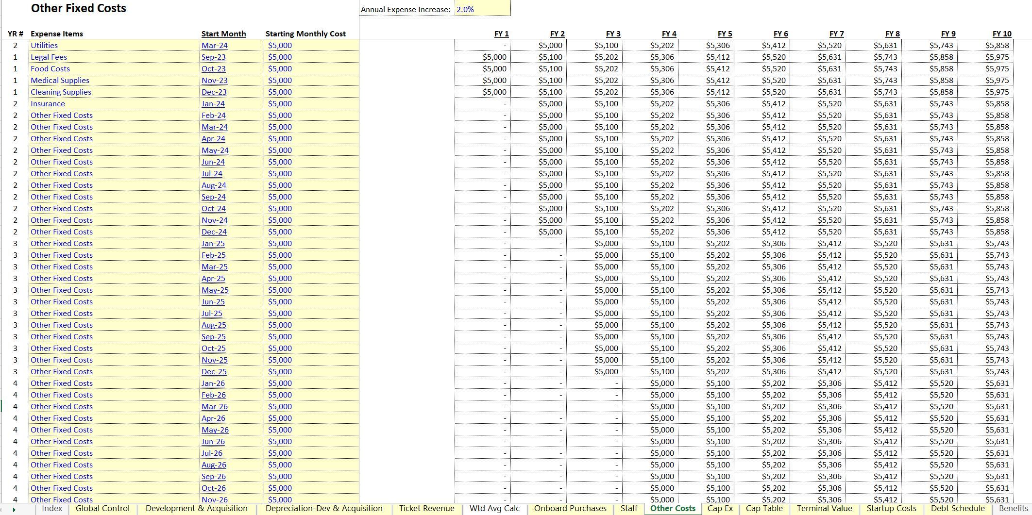
Task: Click the May-24 start month cell
Action: tap(232, 150)
